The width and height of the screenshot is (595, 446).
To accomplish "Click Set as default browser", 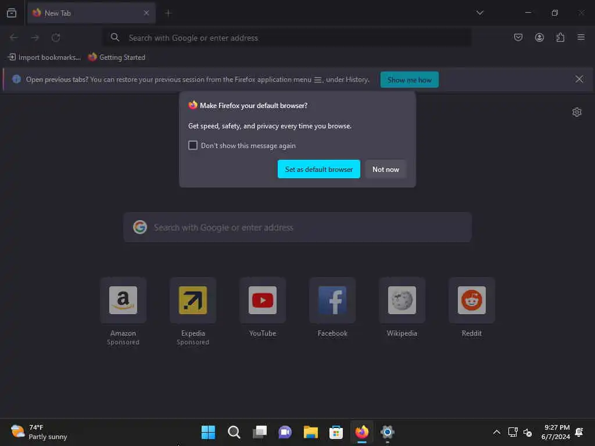I will click(x=319, y=169).
